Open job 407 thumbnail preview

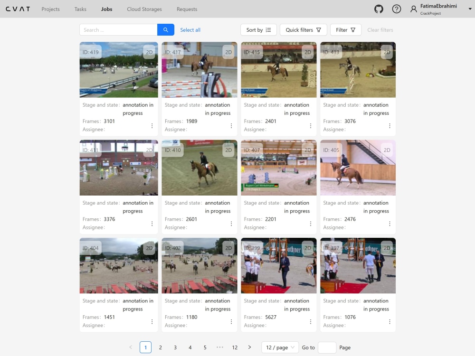pyautogui.click(x=279, y=168)
